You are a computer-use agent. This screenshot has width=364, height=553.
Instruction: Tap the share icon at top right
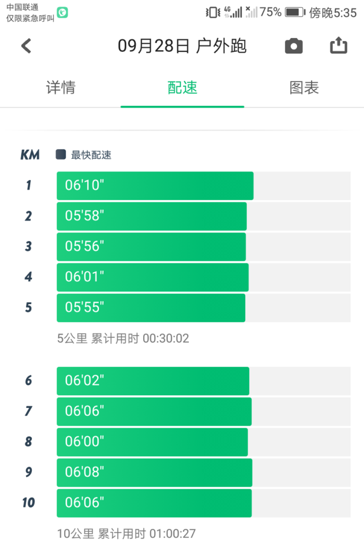tap(338, 45)
